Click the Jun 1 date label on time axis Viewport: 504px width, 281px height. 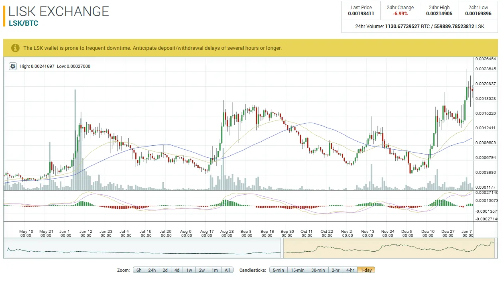65,234
